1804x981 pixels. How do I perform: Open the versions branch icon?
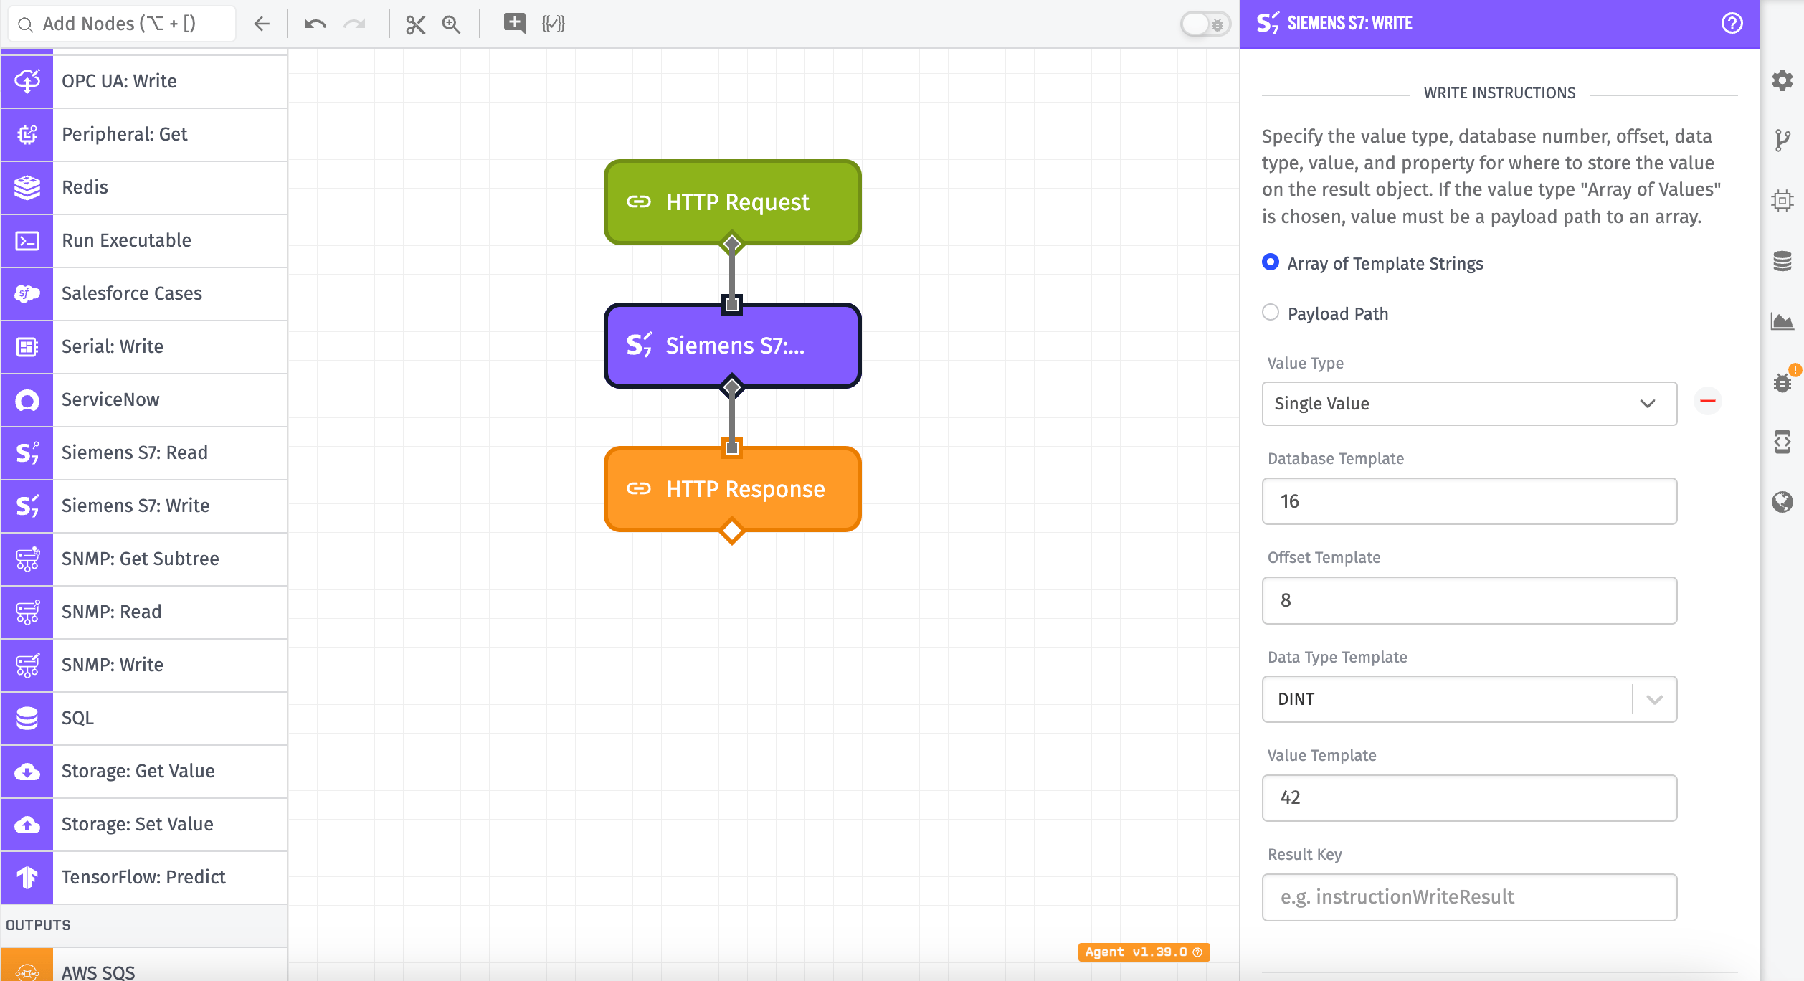pyautogui.click(x=1782, y=140)
